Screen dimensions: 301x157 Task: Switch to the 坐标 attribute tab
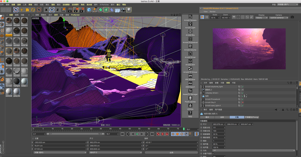[x=222, y=117]
